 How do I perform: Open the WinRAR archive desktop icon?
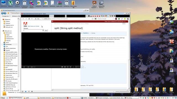coord(59,3)
